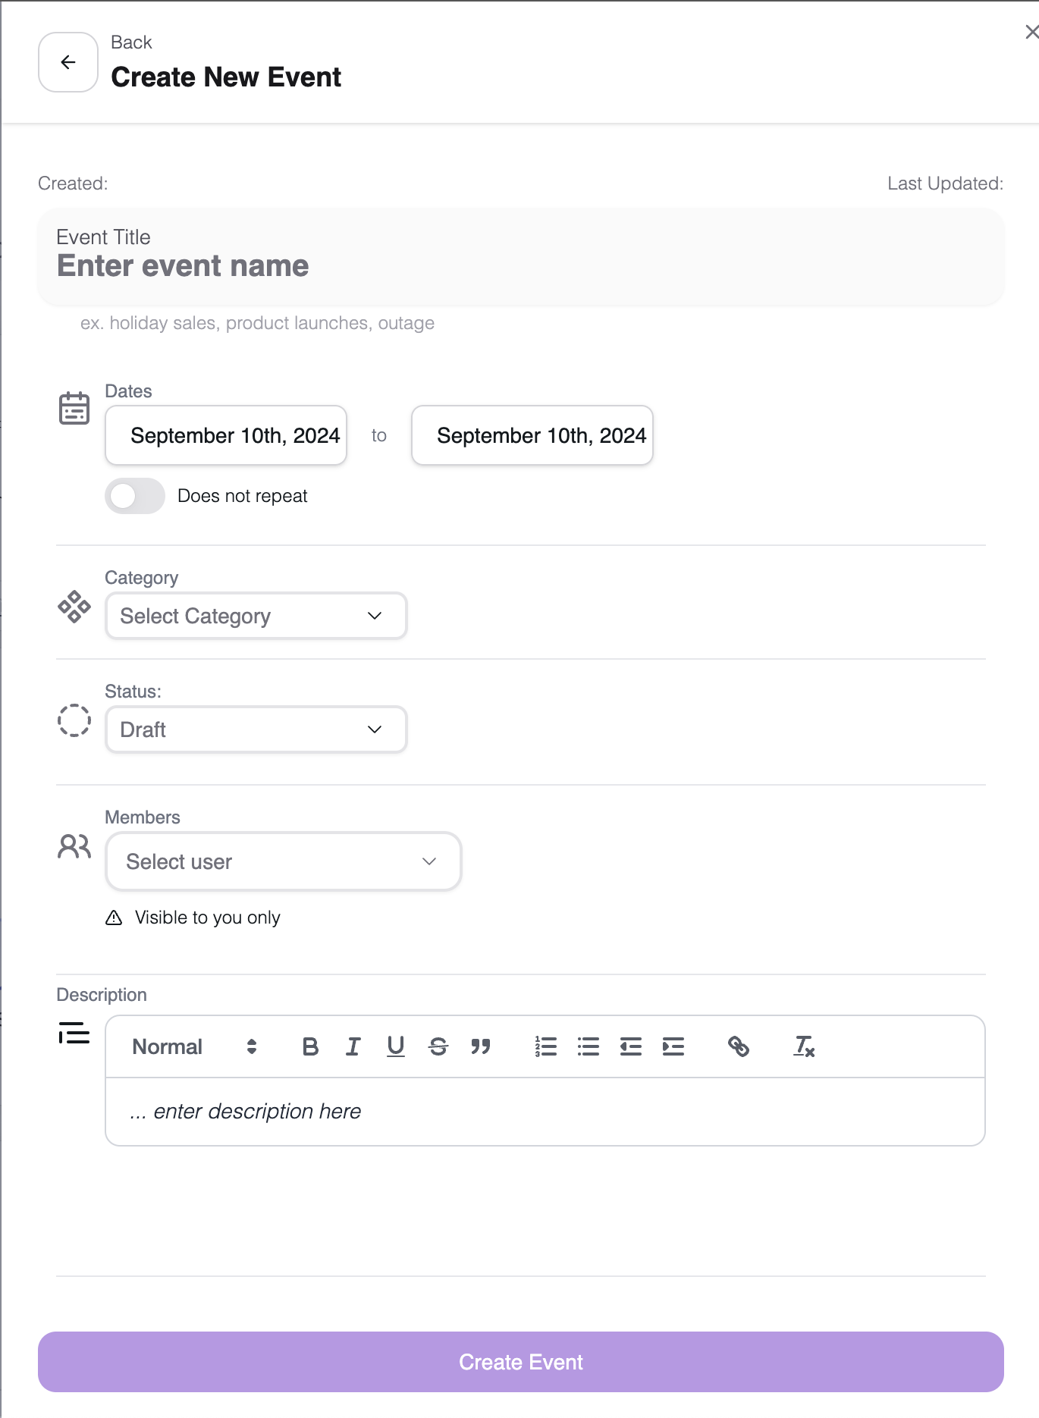1039x1418 pixels.
Task: Open the Select Category dropdown
Action: tap(256, 616)
